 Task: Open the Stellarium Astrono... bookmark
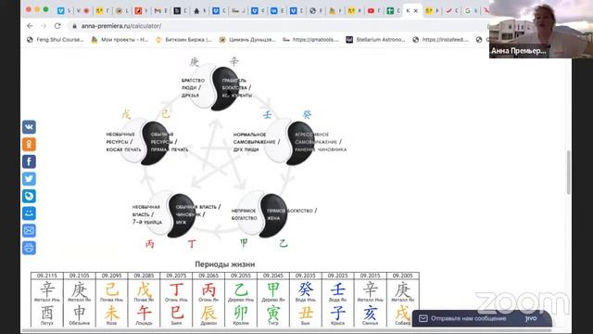pyautogui.click(x=375, y=39)
